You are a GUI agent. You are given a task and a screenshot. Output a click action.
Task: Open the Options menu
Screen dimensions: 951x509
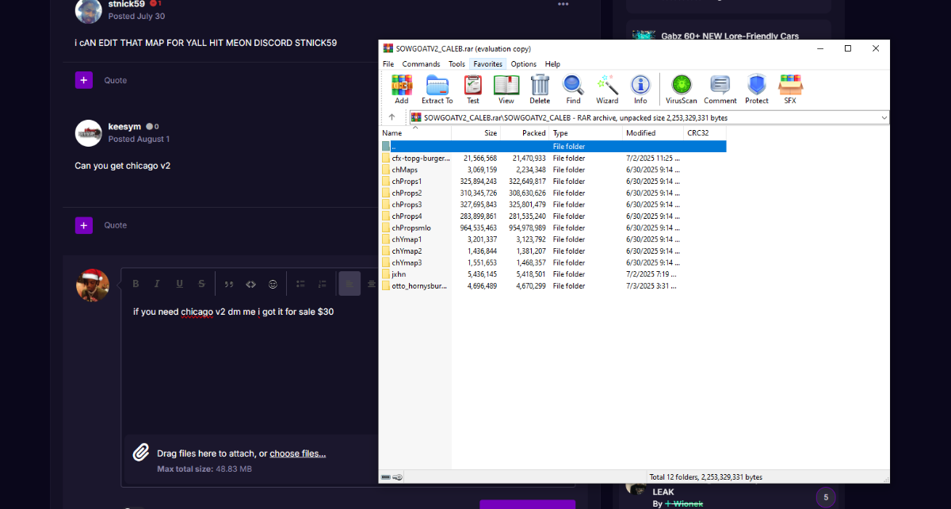click(523, 64)
